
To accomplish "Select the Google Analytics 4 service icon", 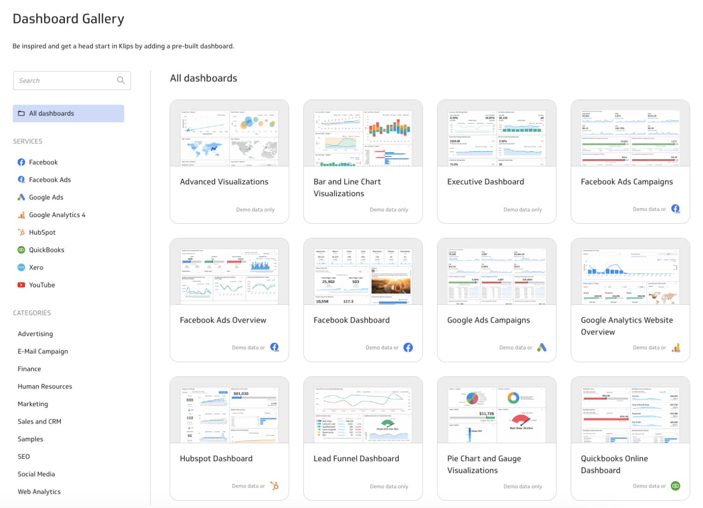I will coord(21,215).
